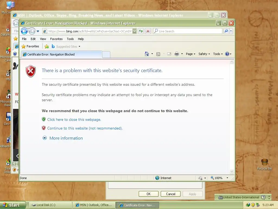Switch to Local Disk (C:) taskbar item
This screenshot has width=278, height=209.
click(50, 205)
